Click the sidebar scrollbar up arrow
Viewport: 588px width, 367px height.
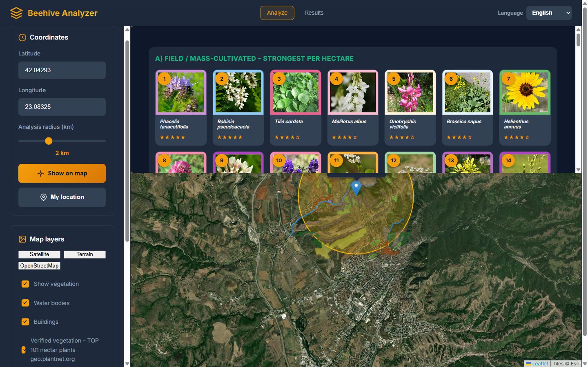click(x=127, y=29)
